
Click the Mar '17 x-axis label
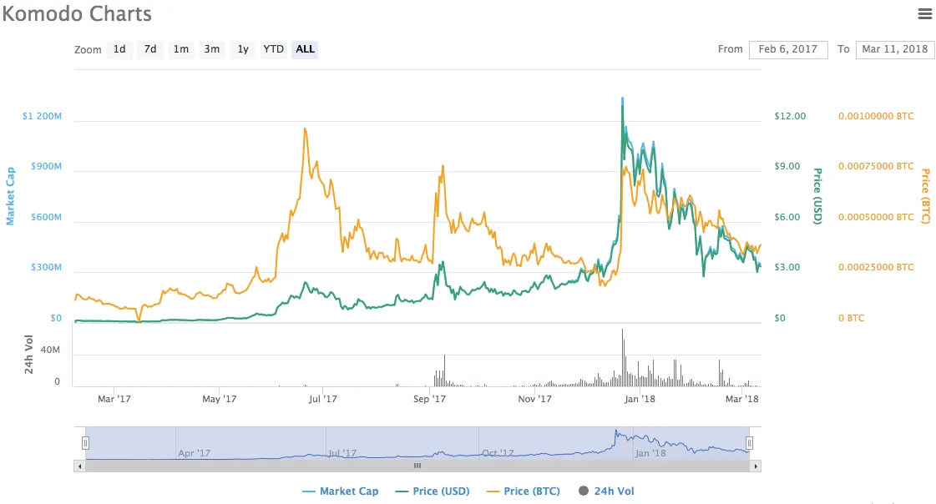[114, 399]
